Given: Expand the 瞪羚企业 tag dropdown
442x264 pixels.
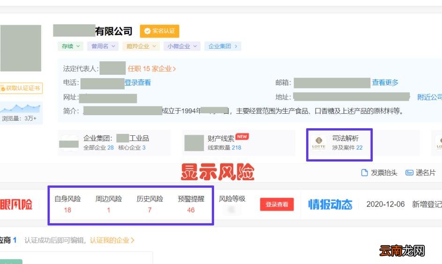Looking at the screenshot, I should (141, 46).
